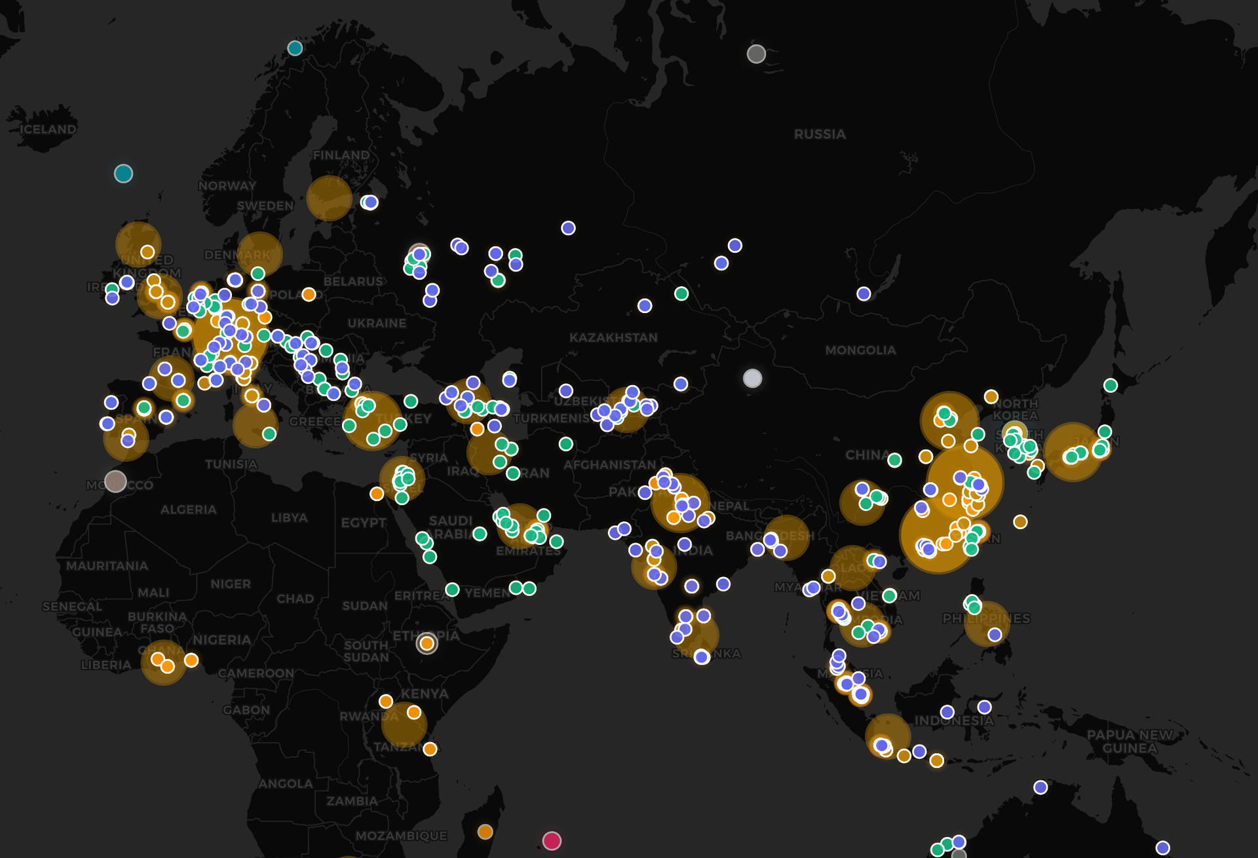Click the purple marker on Sri Lanka
The width and height of the screenshot is (1258, 858).
[702, 657]
